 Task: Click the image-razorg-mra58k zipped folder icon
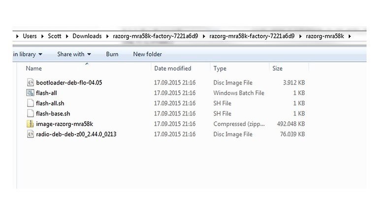30,124
